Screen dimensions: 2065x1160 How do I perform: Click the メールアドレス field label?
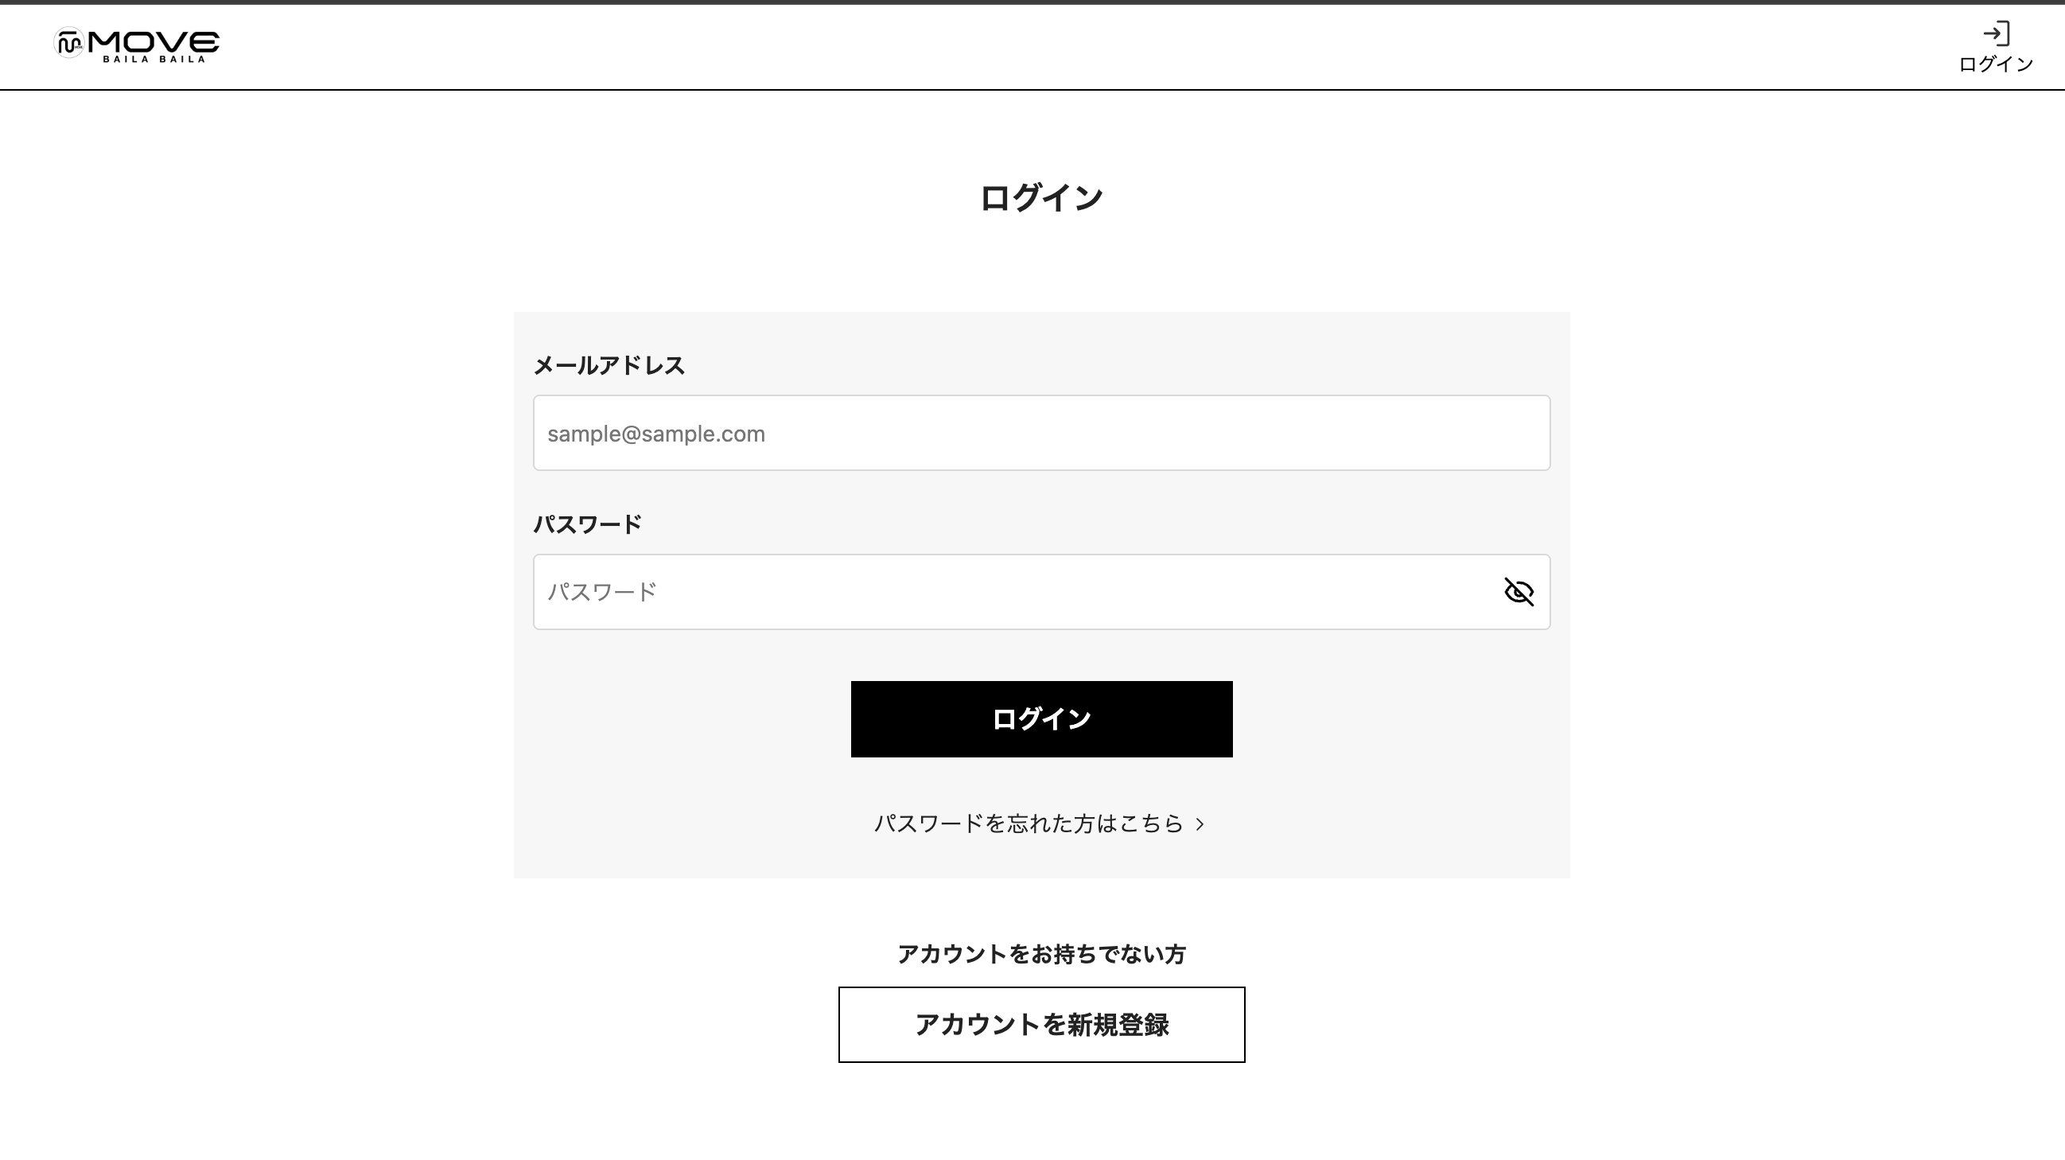click(x=609, y=365)
